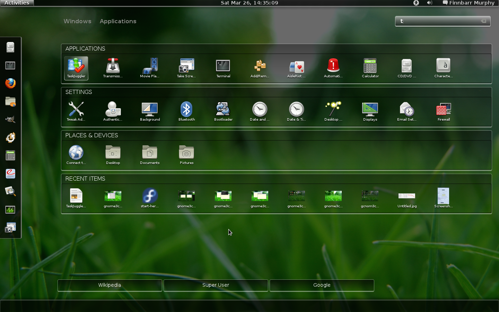Open the Background settings
499x312 pixels.
click(150, 112)
